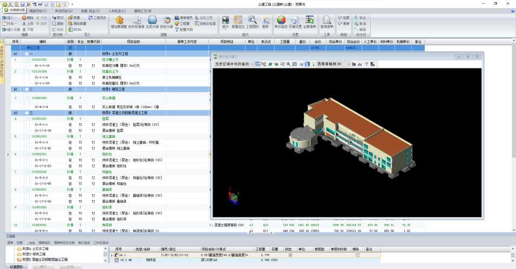This screenshot has height=269, width=516.
Task: Open 补充 dropdown in edit group
Action: [x=16, y=24]
